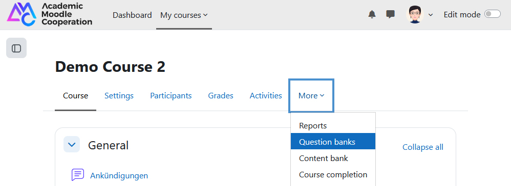This screenshot has width=511, height=186.
Task: Open the messaging speech bubble icon
Action: click(x=390, y=15)
